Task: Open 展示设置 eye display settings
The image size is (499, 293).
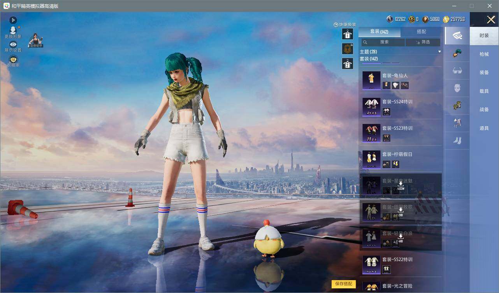Action: point(13,44)
